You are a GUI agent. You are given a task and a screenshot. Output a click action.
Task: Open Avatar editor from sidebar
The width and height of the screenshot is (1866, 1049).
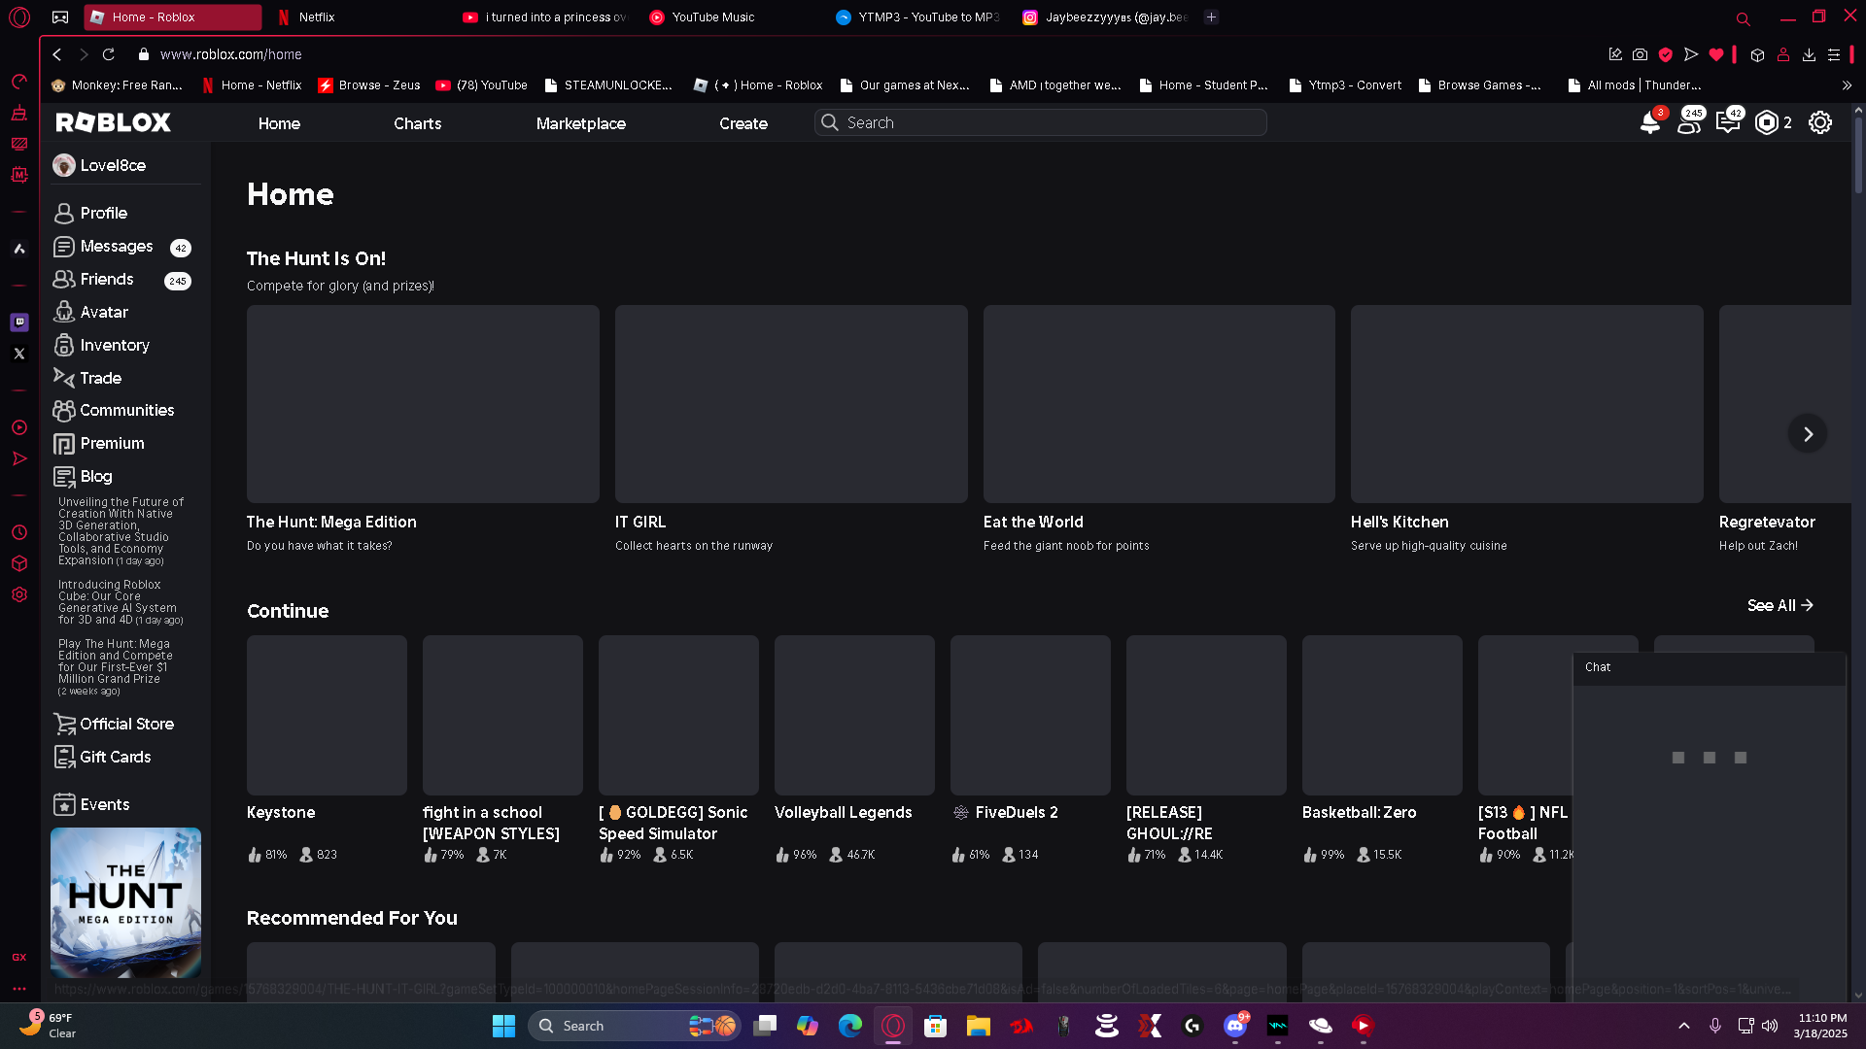tap(90, 312)
